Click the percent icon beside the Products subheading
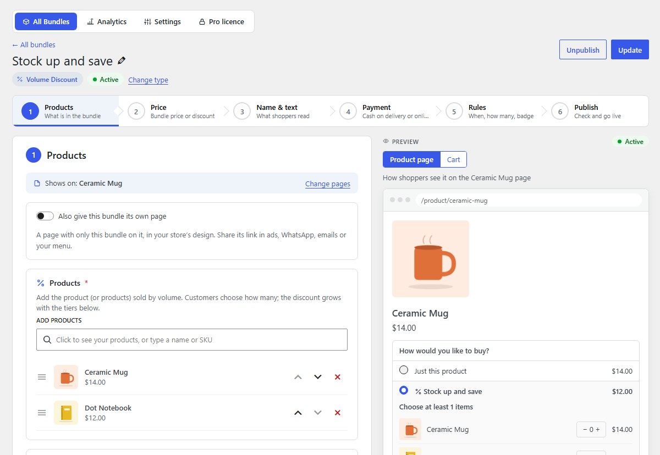Viewport: 660px width, 455px height. [41, 283]
